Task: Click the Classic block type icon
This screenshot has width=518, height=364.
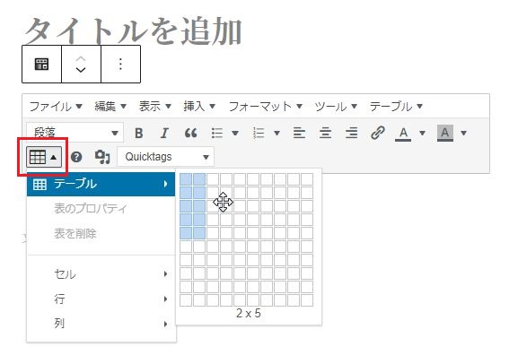Action: point(41,64)
